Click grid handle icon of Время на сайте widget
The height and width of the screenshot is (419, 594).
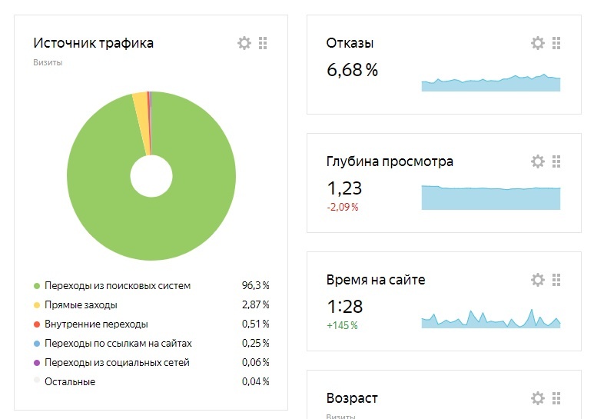556,280
